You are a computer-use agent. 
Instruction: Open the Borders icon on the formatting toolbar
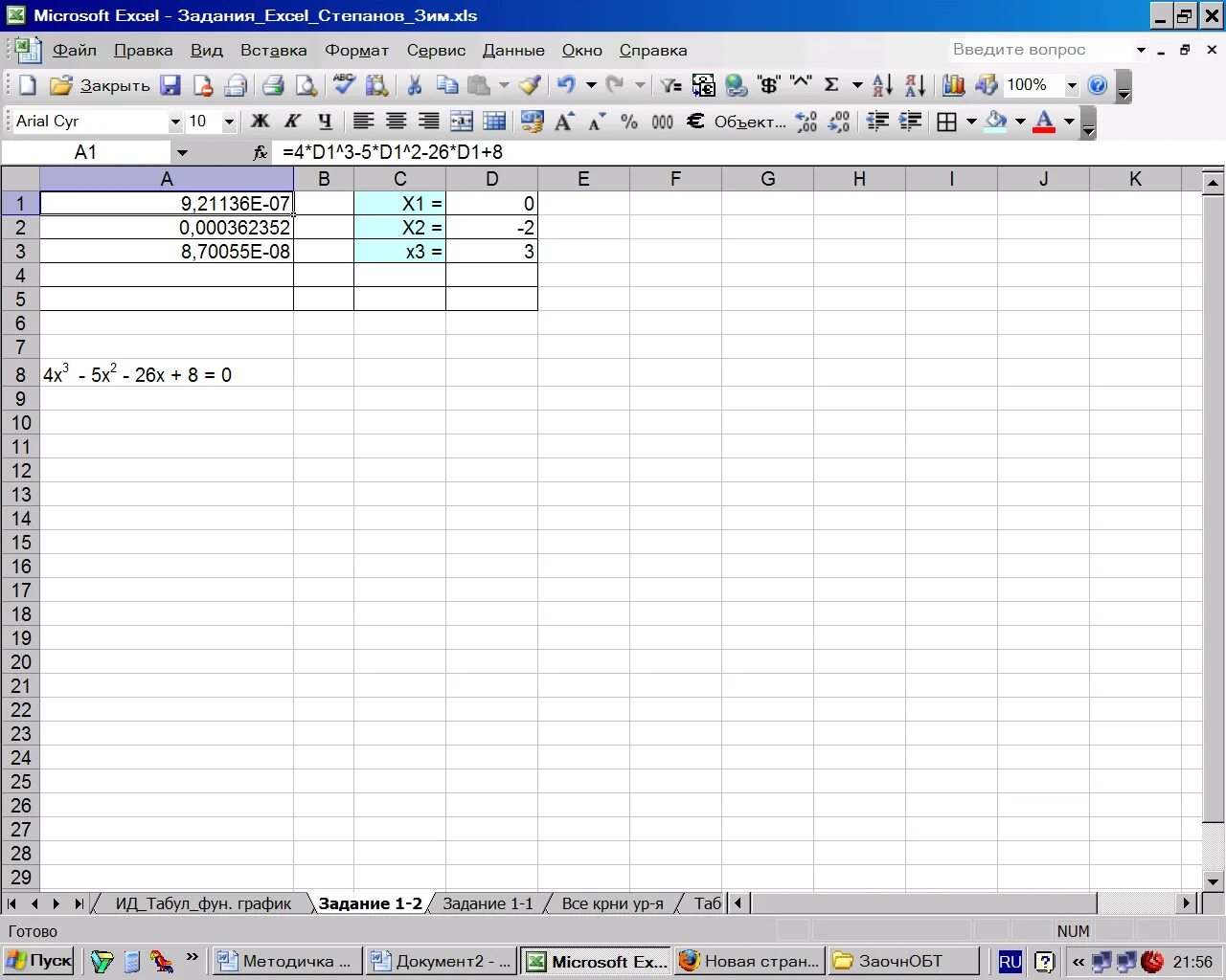tap(947, 122)
